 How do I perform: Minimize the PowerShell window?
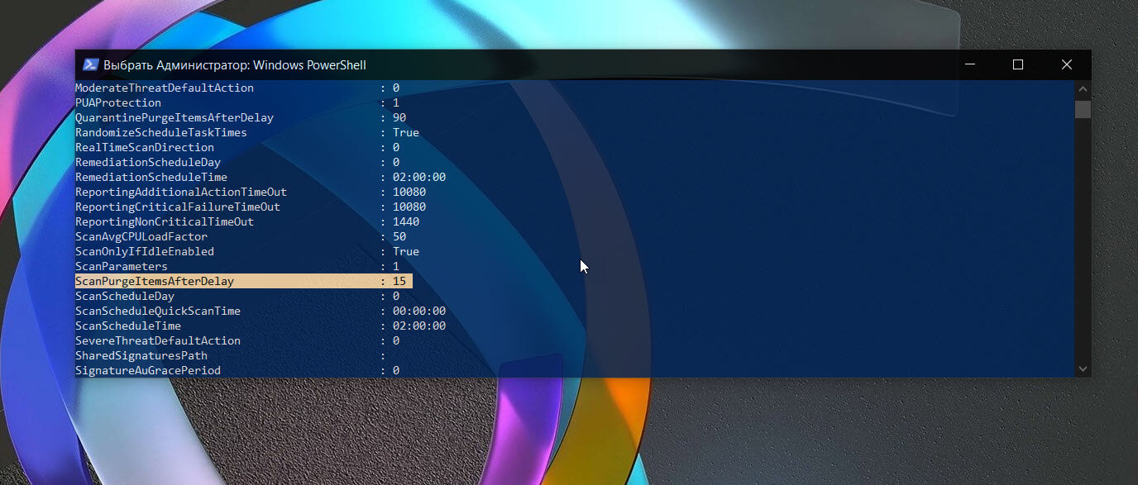pyautogui.click(x=969, y=64)
